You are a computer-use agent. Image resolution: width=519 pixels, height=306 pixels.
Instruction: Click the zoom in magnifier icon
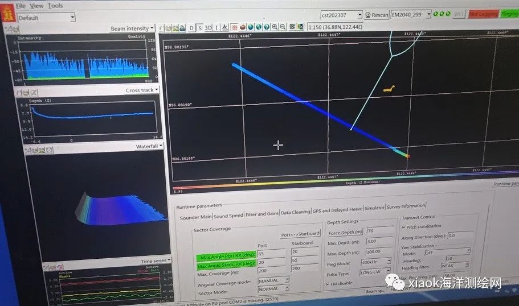pos(275,27)
